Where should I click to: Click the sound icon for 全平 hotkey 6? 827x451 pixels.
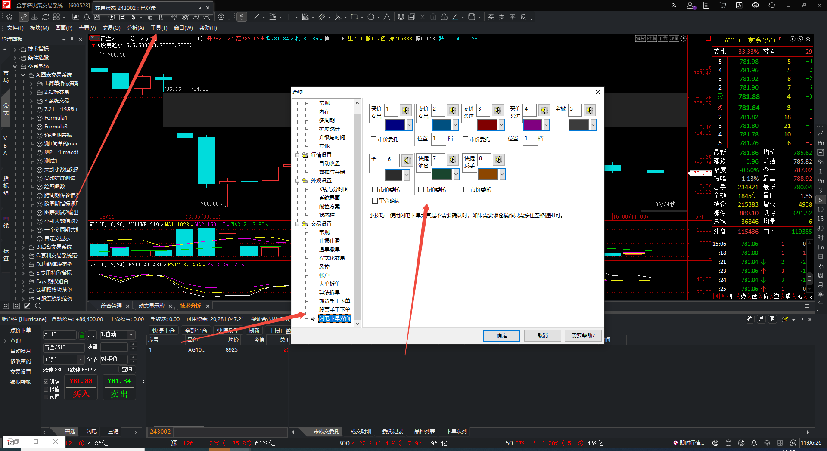[x=407, y=161]
